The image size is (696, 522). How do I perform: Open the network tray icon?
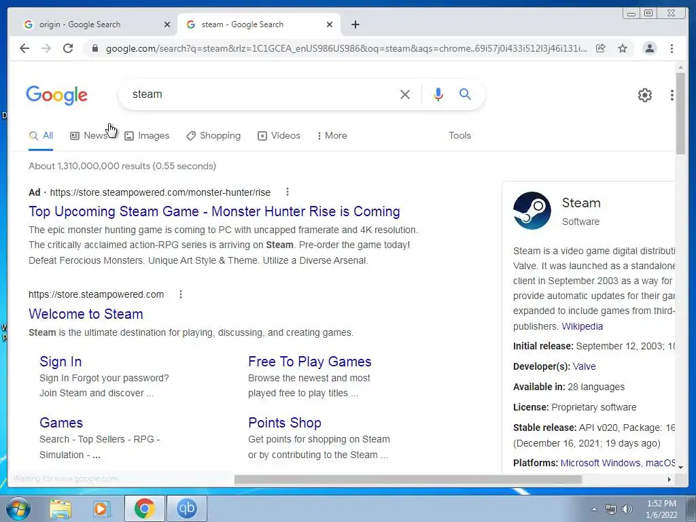(611, 510)
